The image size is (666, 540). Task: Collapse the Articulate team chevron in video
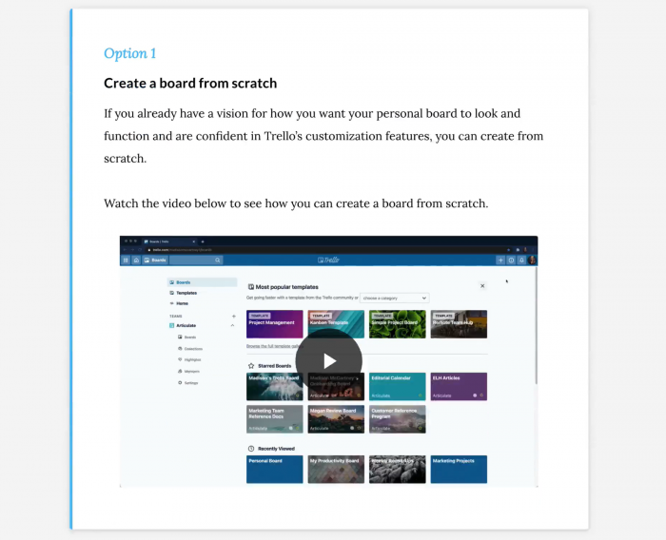click(232, 325)
